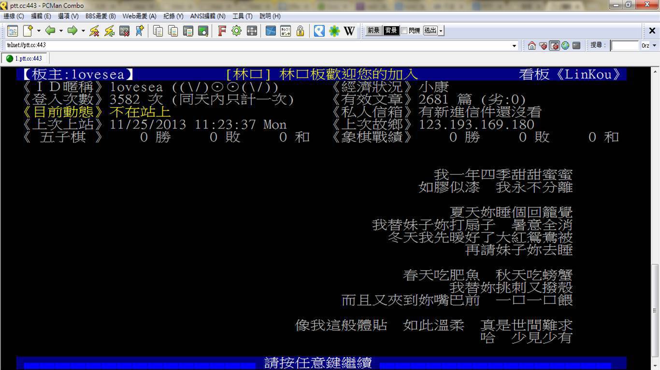Click the 看板《LinKou》 board title text
The image size is (660, 370).
click(x=570, y=74)
